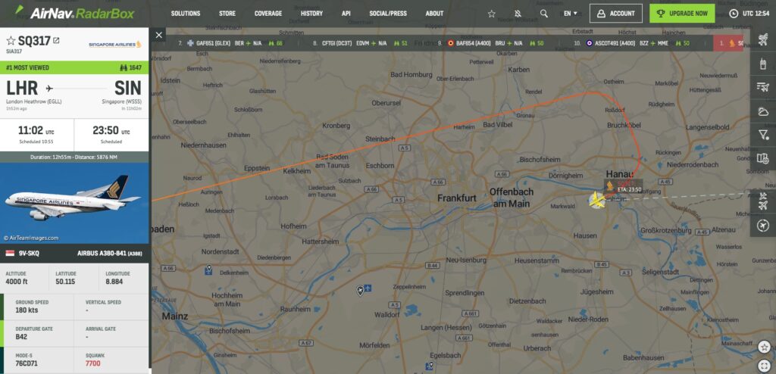Click Mode-S code 76CD71
Image resolution: width=776 pixels, height=374 pixels.
27,363
